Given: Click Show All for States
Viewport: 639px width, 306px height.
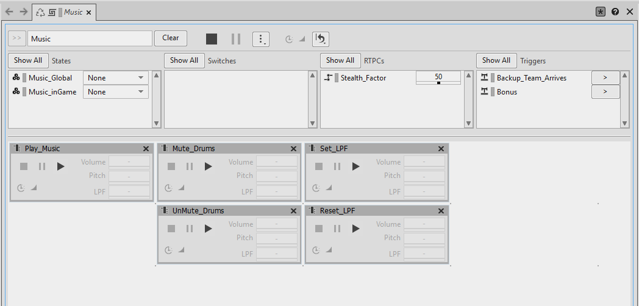Looking at the screenshot, I should tap(28, 60).
